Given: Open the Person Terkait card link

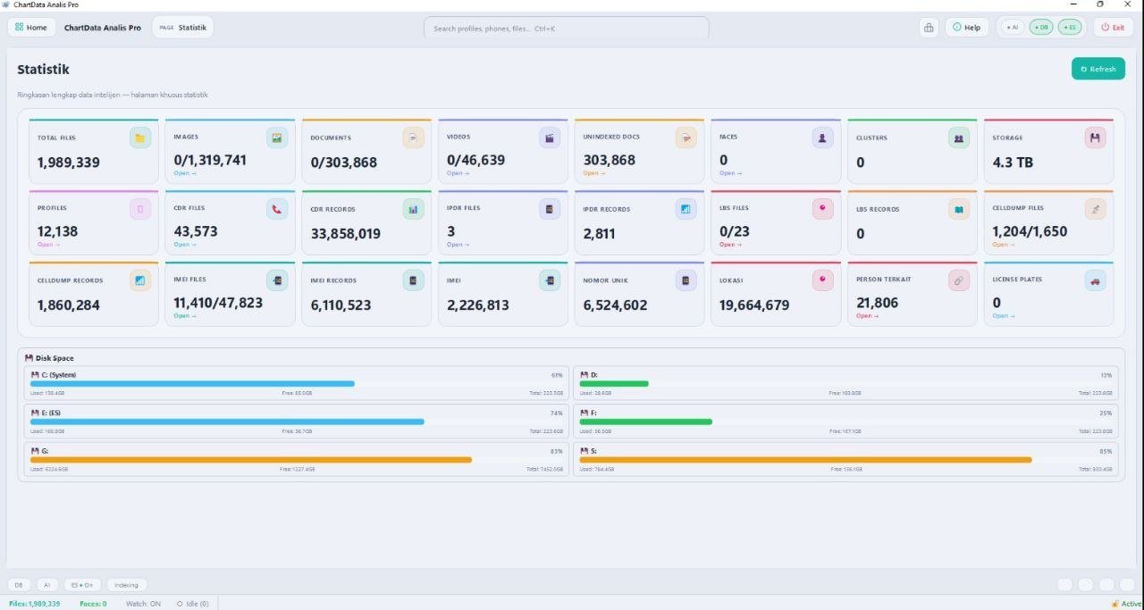Looking at the screenshot, I should click(867, 316).
